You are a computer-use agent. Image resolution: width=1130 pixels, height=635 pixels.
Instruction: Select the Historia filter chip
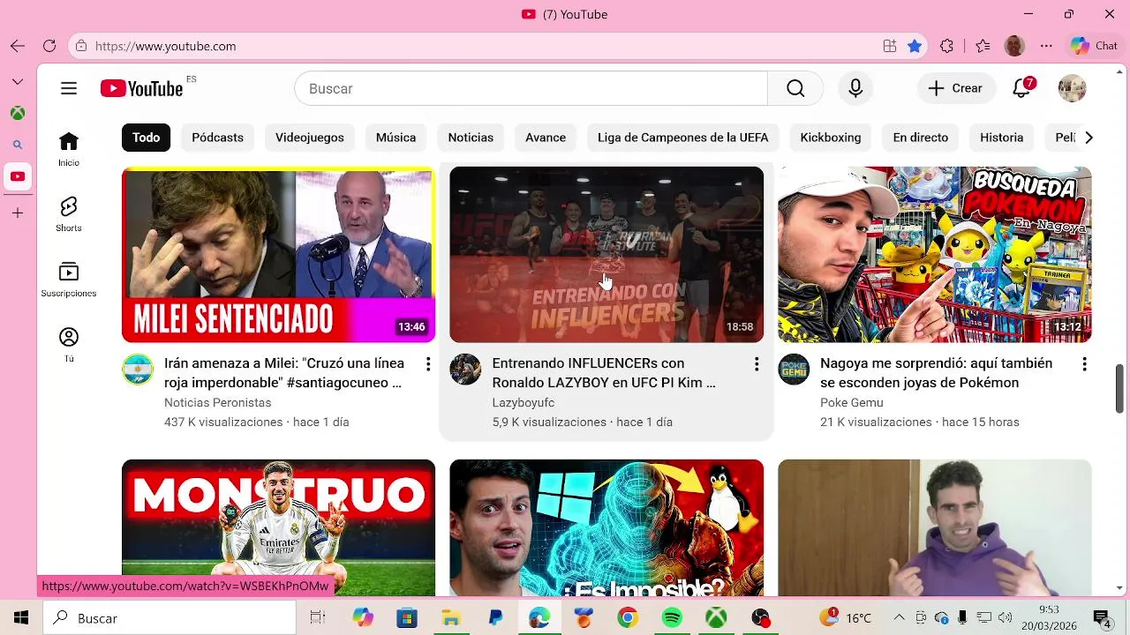coord(1002,138)
